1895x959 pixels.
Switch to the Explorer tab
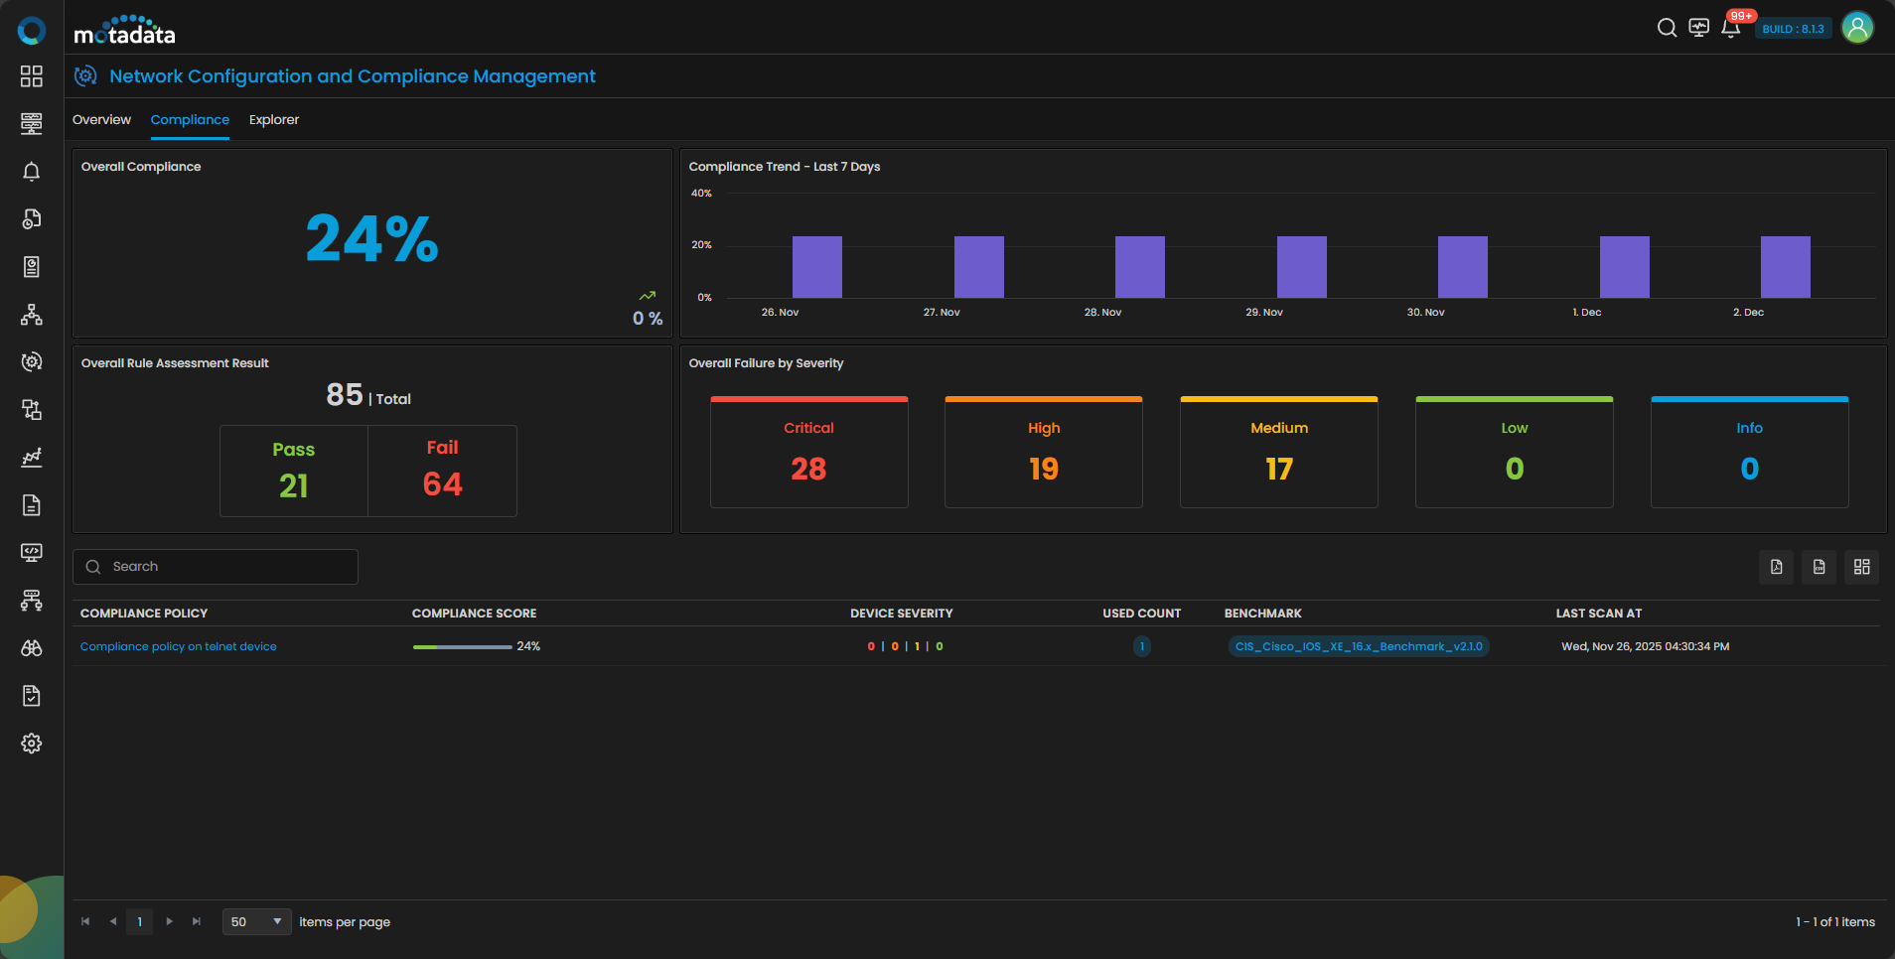(x=274, y=120)
